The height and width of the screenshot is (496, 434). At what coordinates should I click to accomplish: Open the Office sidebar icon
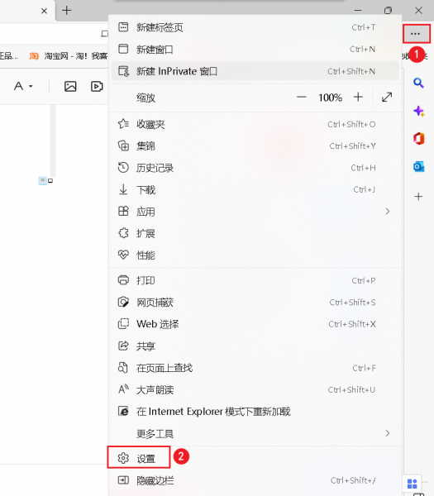[x=418, y=139]
